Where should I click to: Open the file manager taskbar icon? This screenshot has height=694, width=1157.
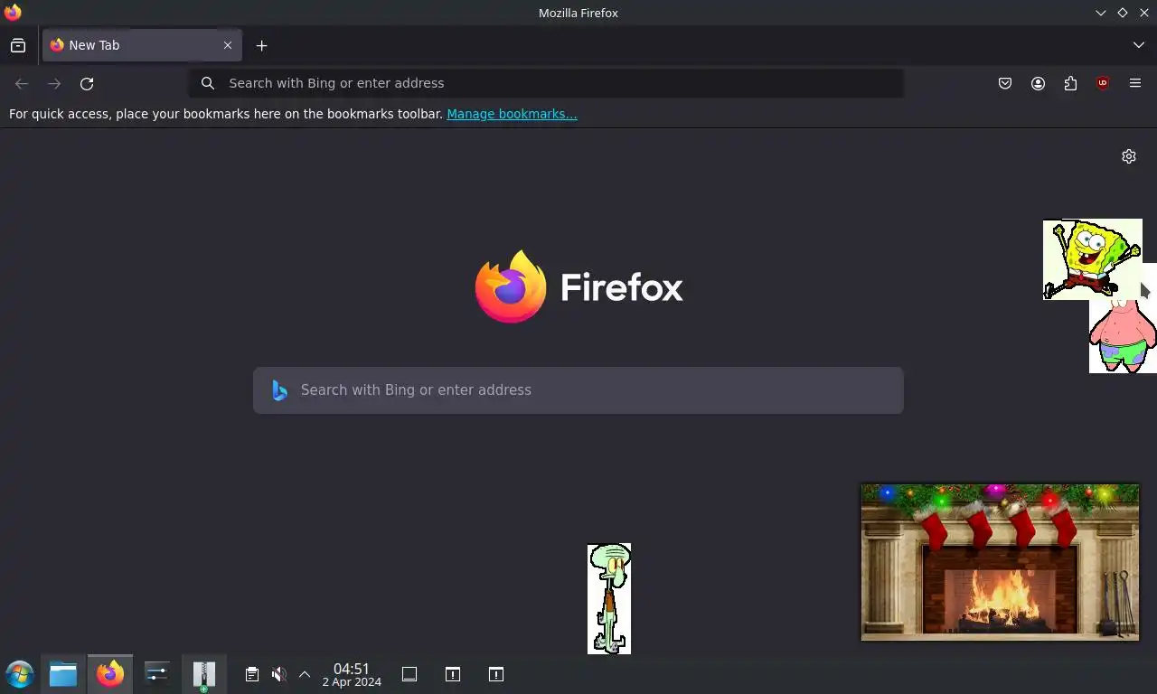63,674
